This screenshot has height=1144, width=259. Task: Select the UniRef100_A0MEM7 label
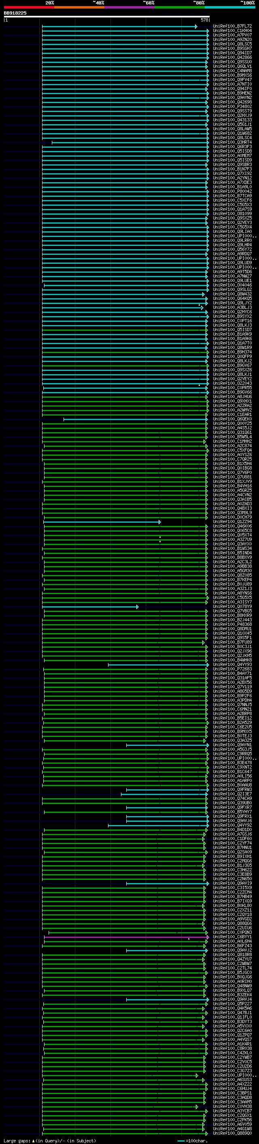pos(232,155)
